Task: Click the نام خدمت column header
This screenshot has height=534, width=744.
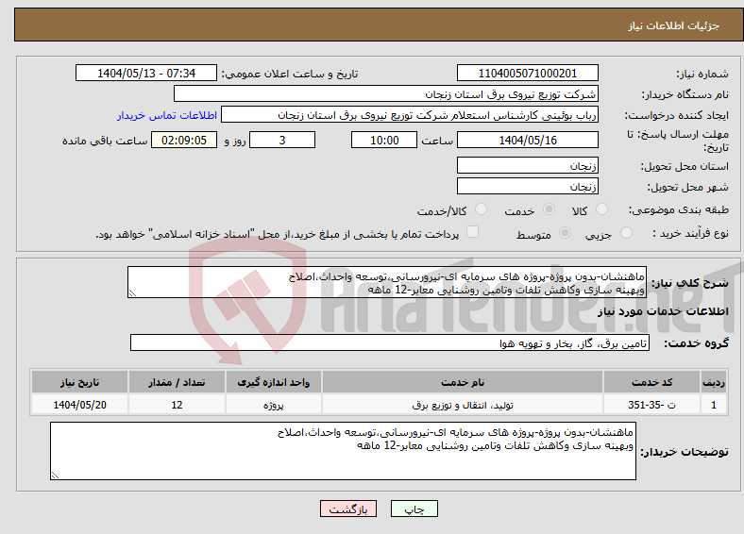Action: (x=463, y=382)
